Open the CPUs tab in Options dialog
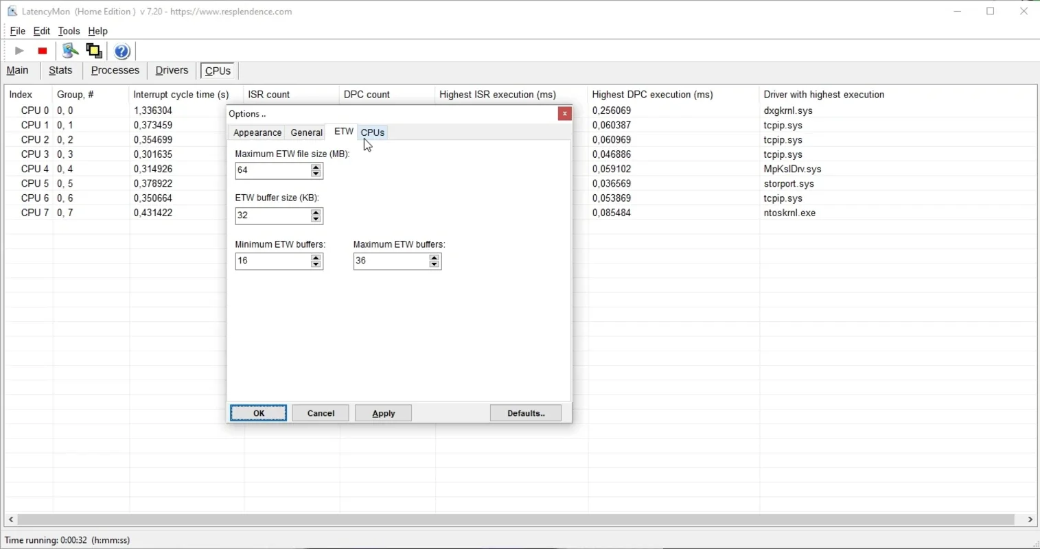Screen dimensions: 1040x549 (373, 133)
